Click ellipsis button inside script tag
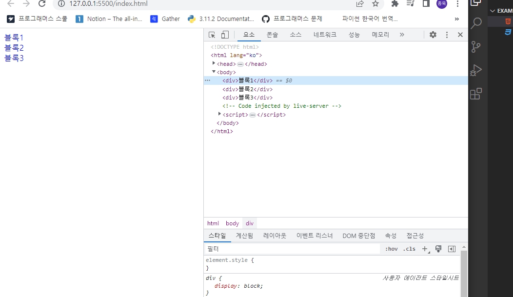This screenshot has height=297, width=513. coord(253,115)
